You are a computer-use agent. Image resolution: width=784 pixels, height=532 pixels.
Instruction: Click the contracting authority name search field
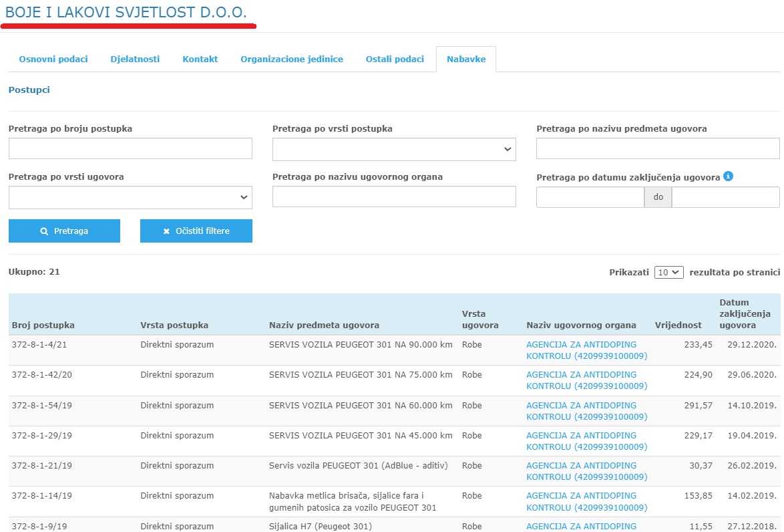394,196
